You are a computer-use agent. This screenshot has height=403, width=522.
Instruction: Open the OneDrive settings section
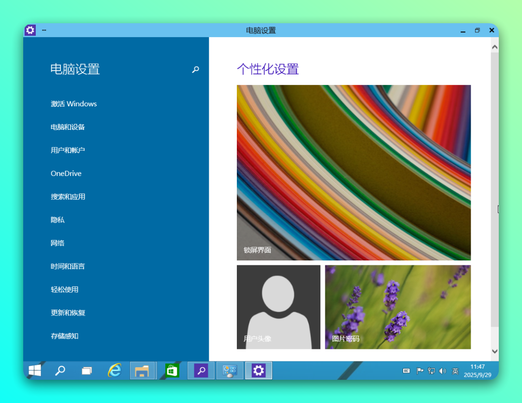pyautogui.click(x=66, y=173)
